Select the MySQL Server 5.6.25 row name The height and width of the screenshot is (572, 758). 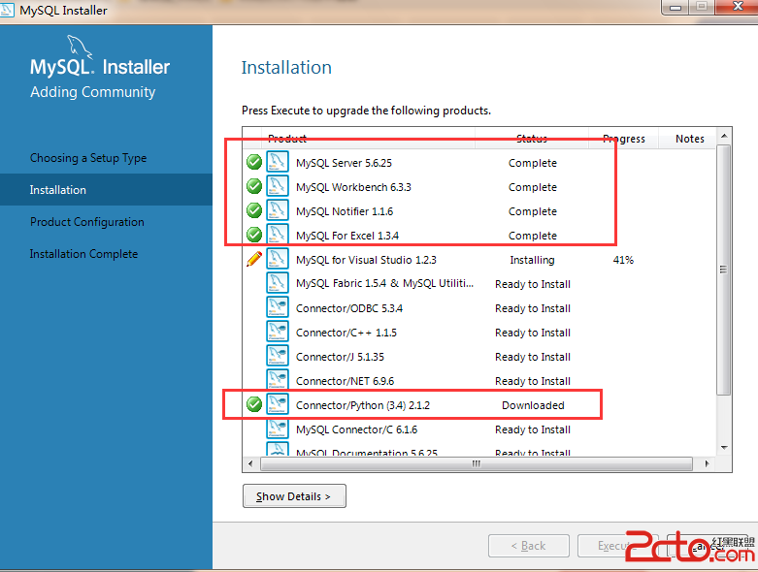(x=344, y=163)
